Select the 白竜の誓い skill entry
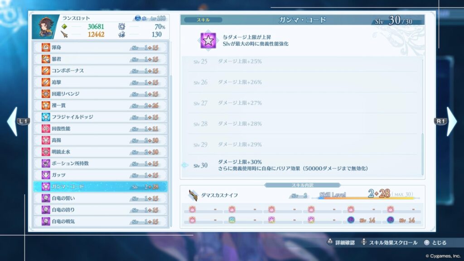 (100, 198)
